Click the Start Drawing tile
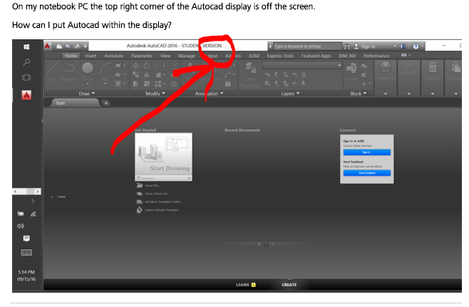 click(x=163, y=154)
